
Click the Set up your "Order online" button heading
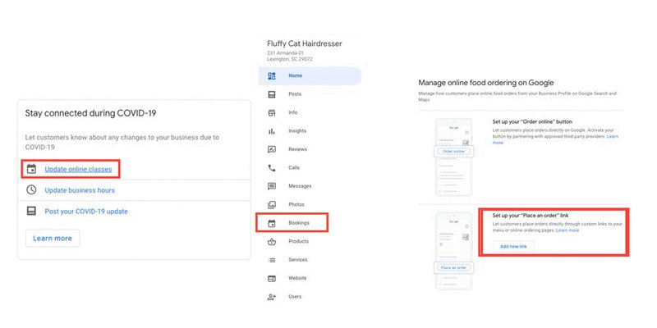(532, 121)
